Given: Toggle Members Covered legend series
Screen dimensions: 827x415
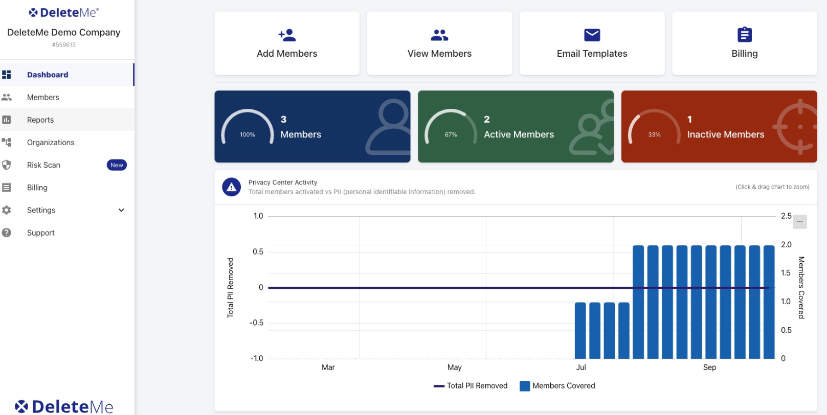Looking at the screenshot, I should [x=557, y=386].
